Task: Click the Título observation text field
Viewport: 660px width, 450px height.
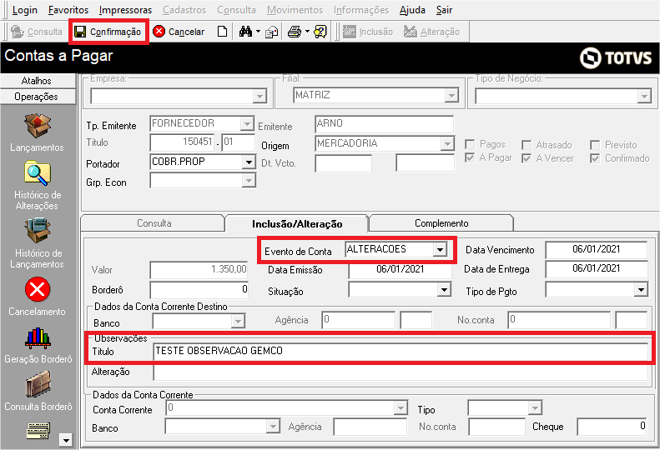Action: (401, 351)
